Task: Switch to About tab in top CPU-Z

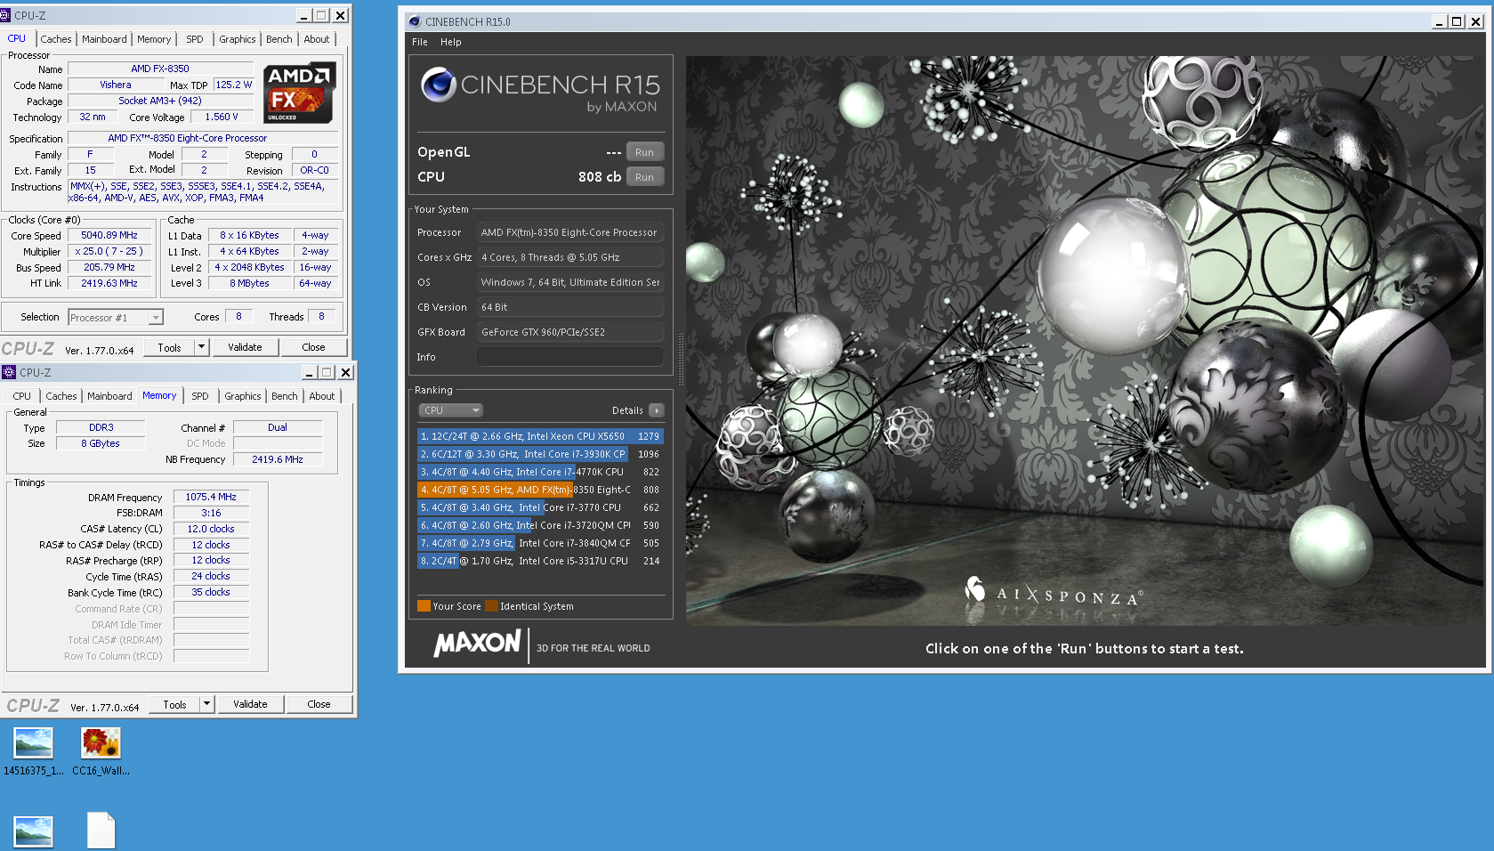Action: (x=317, y=39)
